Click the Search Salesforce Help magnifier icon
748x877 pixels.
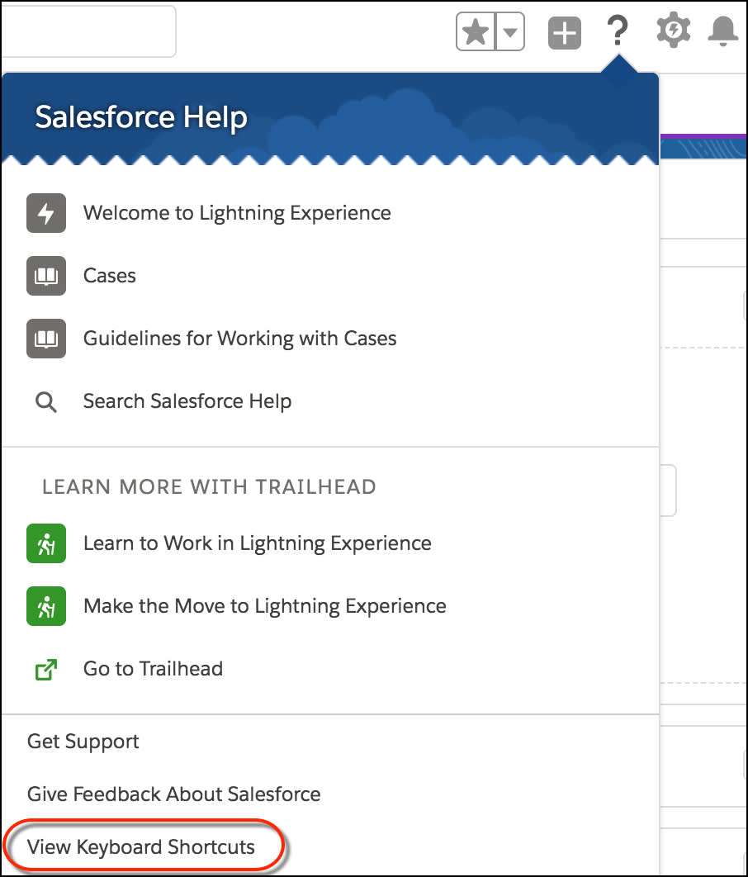click(x=46, y=401)
